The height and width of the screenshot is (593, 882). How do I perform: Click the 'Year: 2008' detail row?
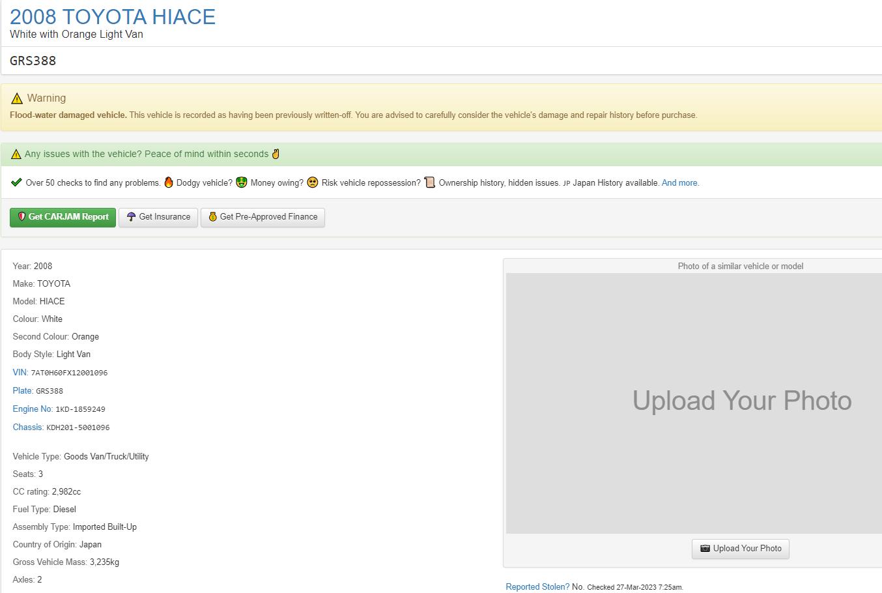point(33,267)
